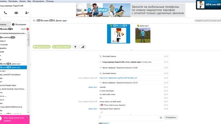Image resolution: width=221 pixels, height=124 pixels.
Task: Click the plus add participants button
Action: (x=75, y=47)
